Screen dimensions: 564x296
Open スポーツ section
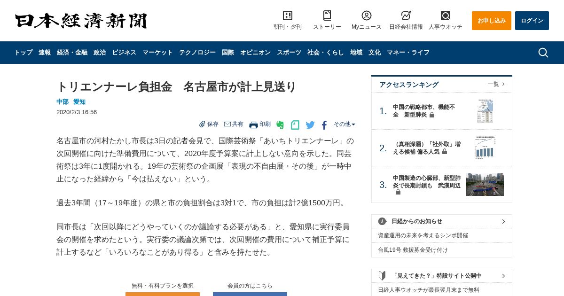(x=289, y=53)
